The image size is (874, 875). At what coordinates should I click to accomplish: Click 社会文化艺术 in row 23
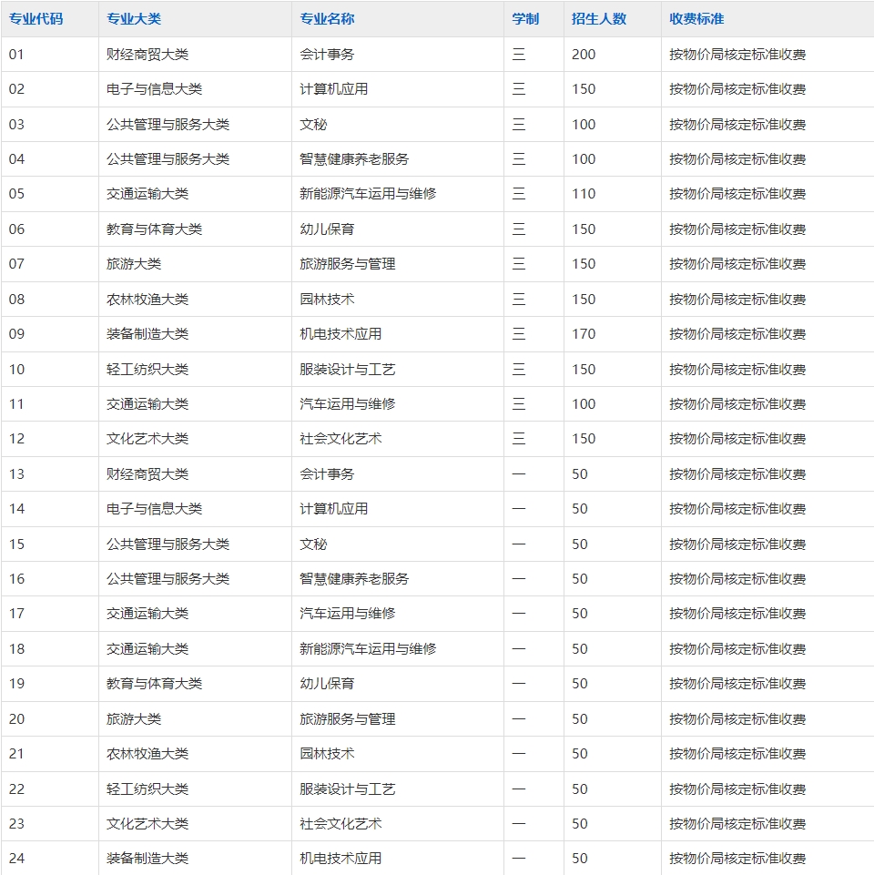point(340,824)
